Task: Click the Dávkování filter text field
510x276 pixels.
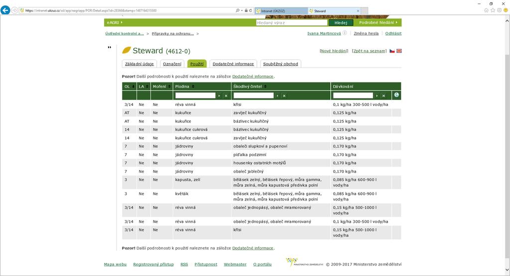Action: [x=353, y=95]
